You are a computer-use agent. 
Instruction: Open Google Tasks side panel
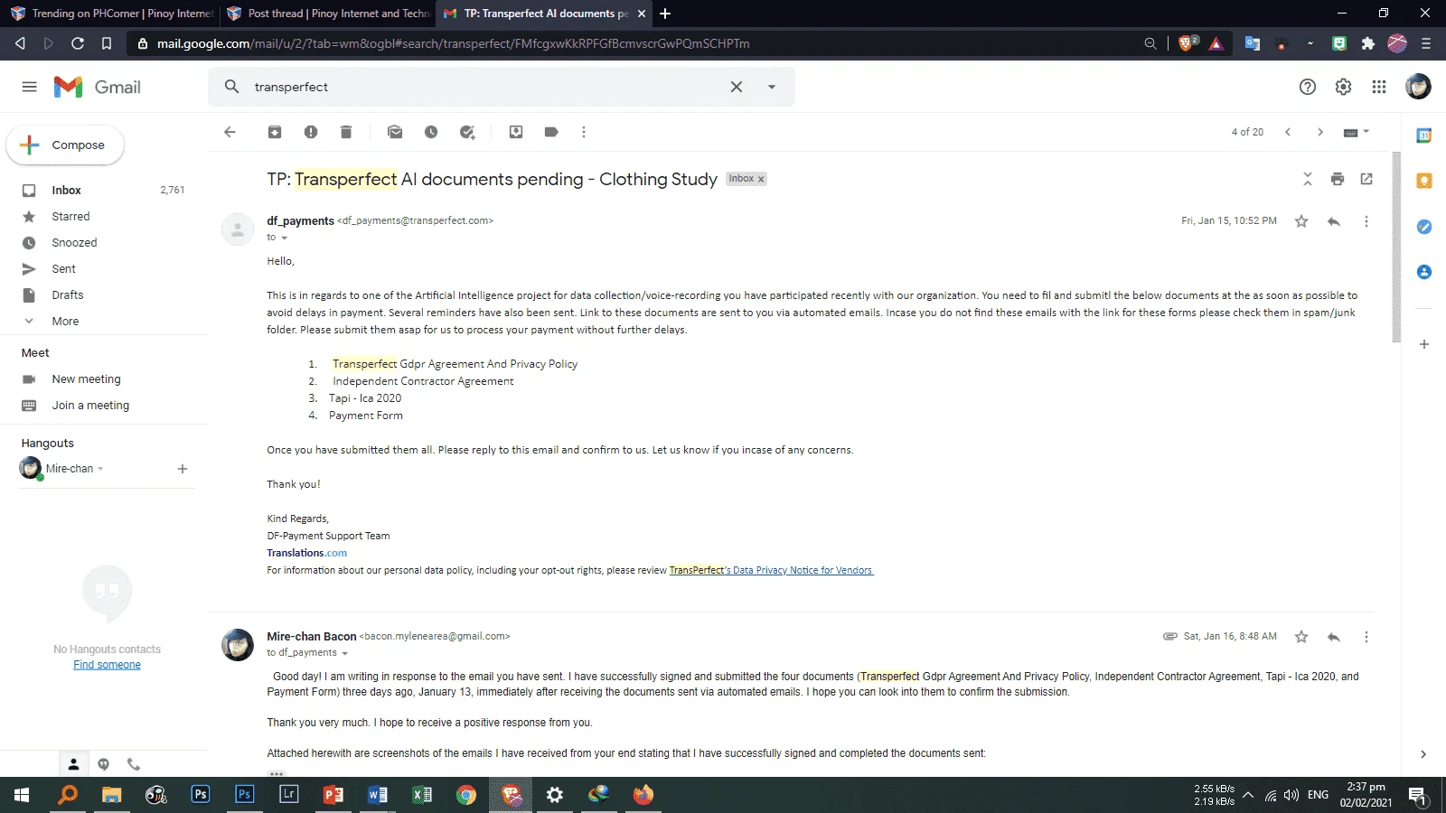[x=1424, y=227]
